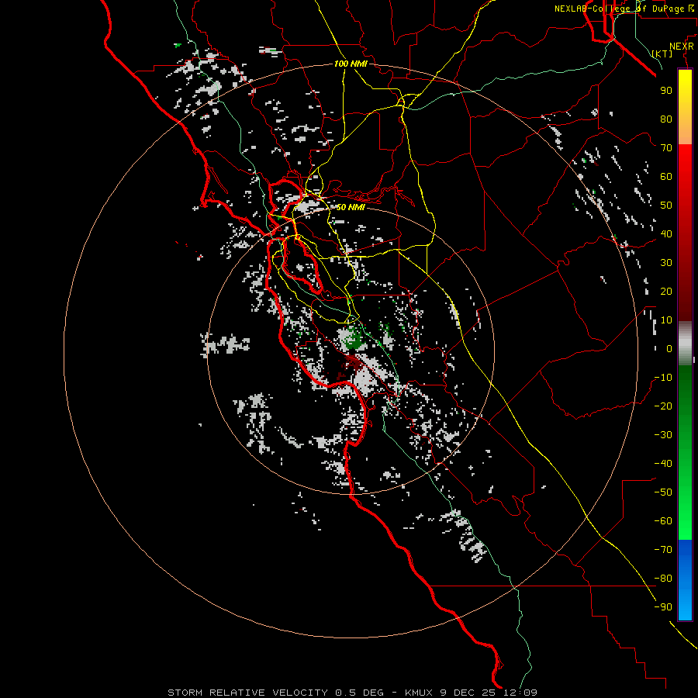Click the 50 NMI range ring label
The height and width of the screenshot is (698, 698).
[x=351, y=207]
